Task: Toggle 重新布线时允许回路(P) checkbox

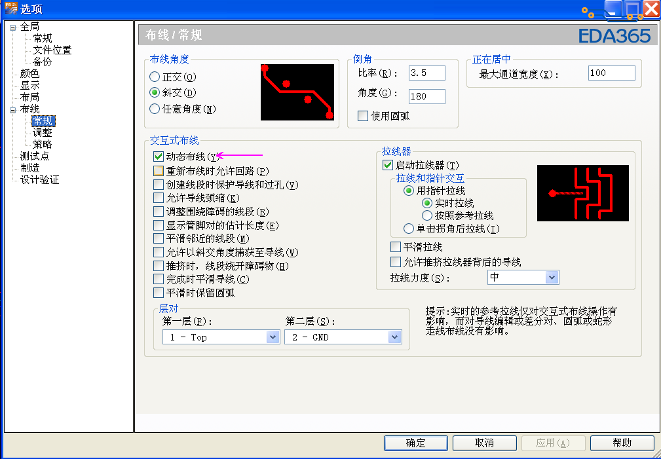Action: coord(159,171)
